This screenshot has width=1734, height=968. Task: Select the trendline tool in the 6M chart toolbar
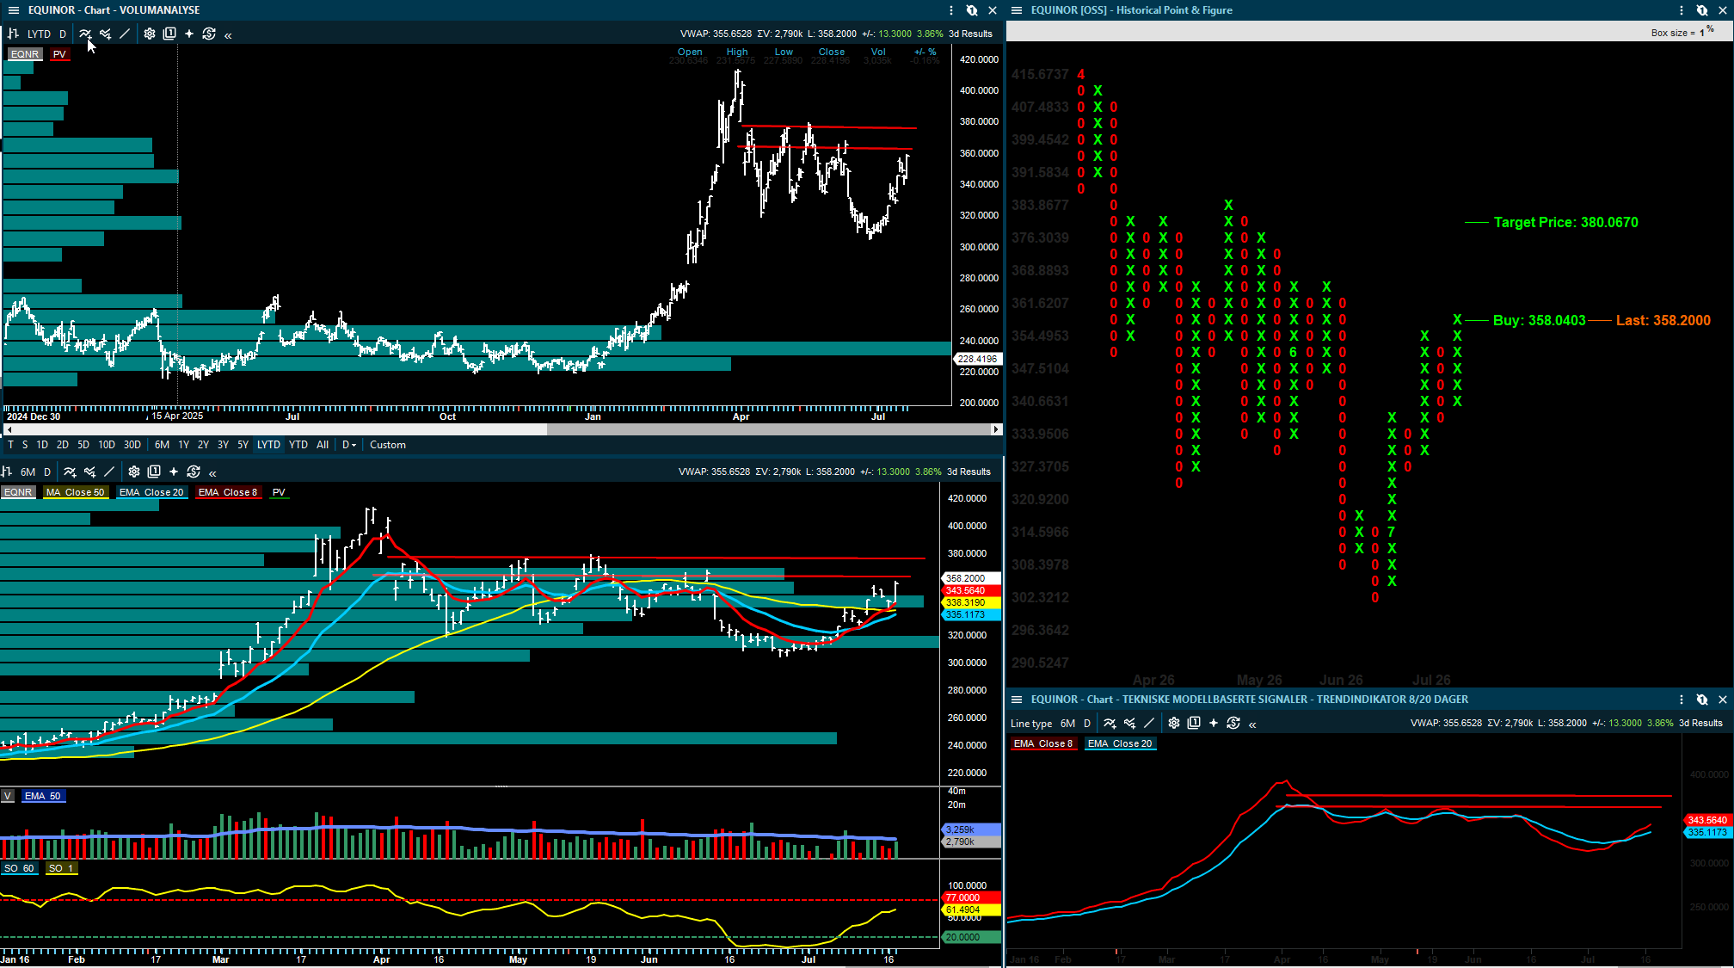coord(109,472)
